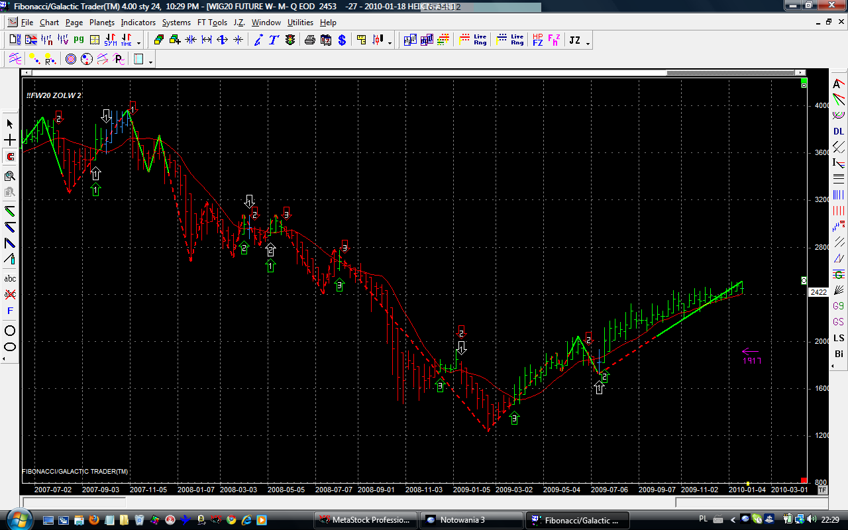Click the printer icon to print chart
Viewport: 848px width, 530px height.
(x=309, y=40)
